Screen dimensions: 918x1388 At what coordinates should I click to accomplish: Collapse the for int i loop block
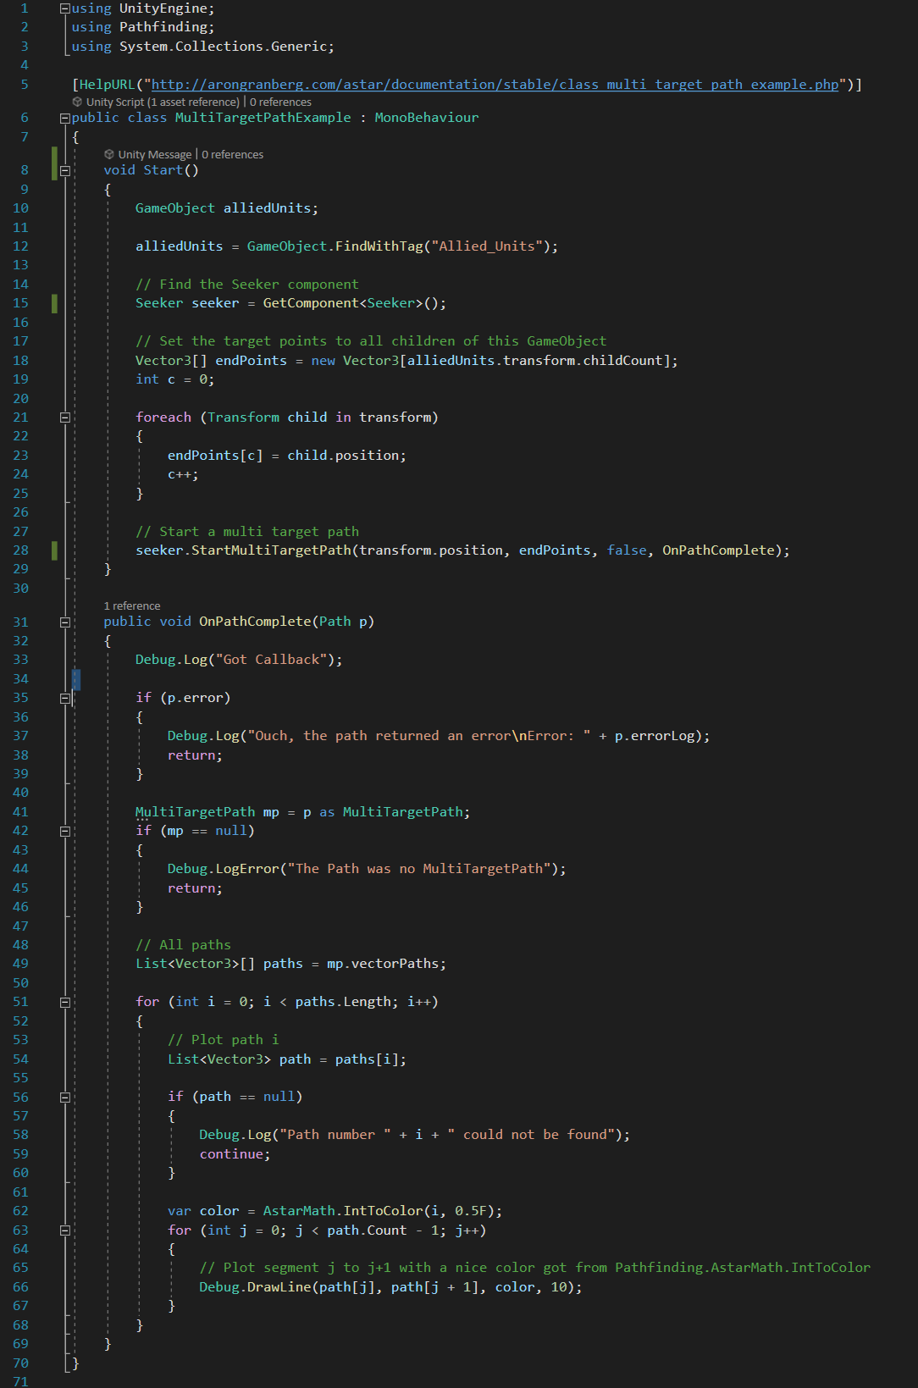tap(65, 1002)
